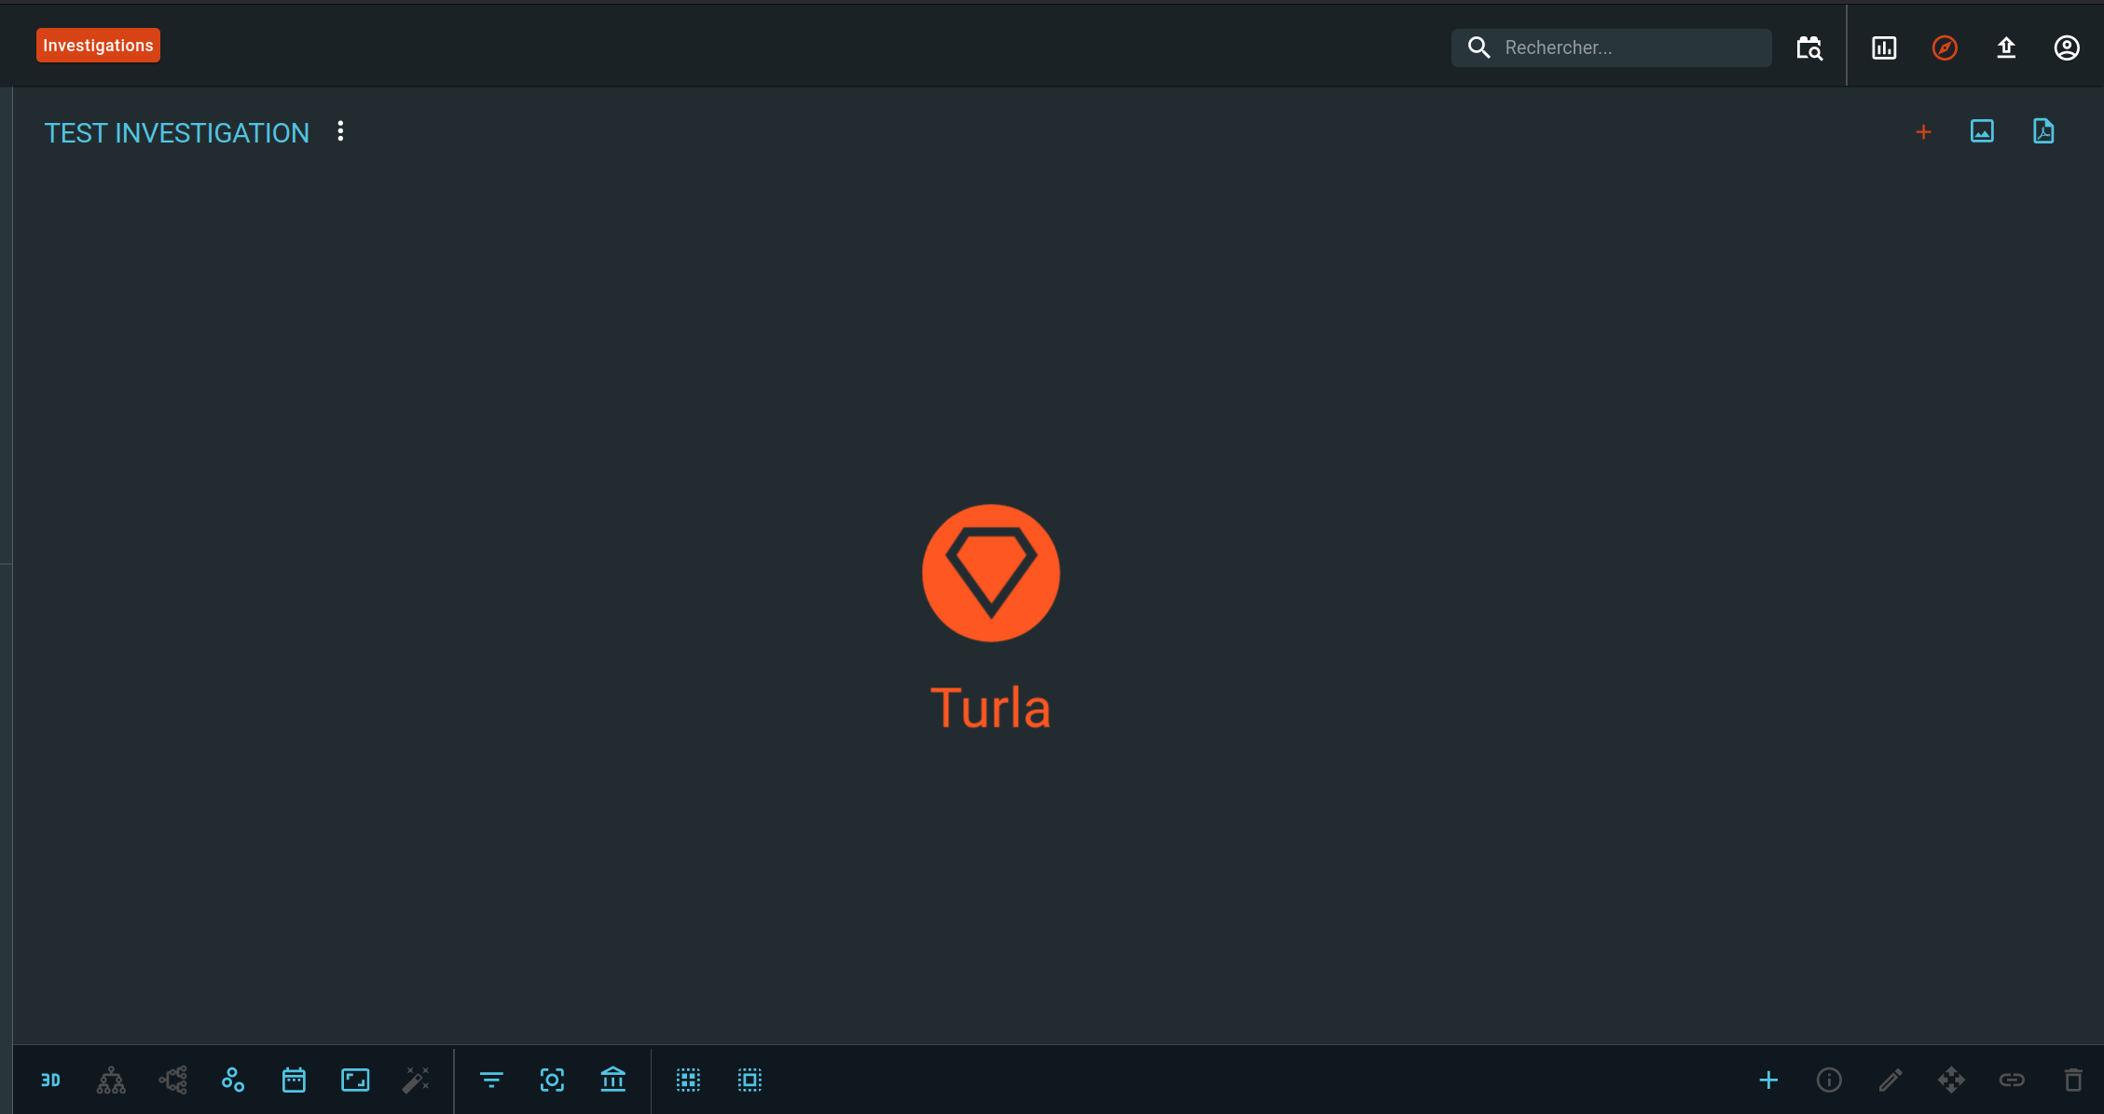Select the Turla orange node
This screenshot has width=2104, height=1114.
[x=990, y=573]
